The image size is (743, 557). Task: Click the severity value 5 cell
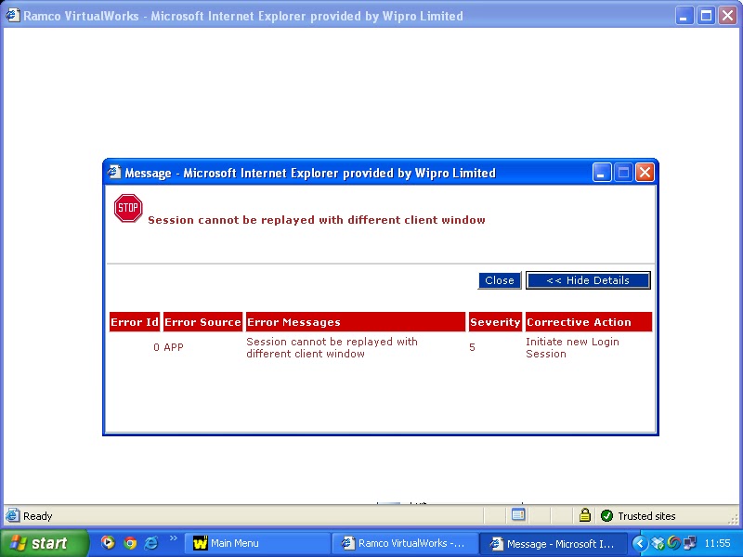pos(472,347)
